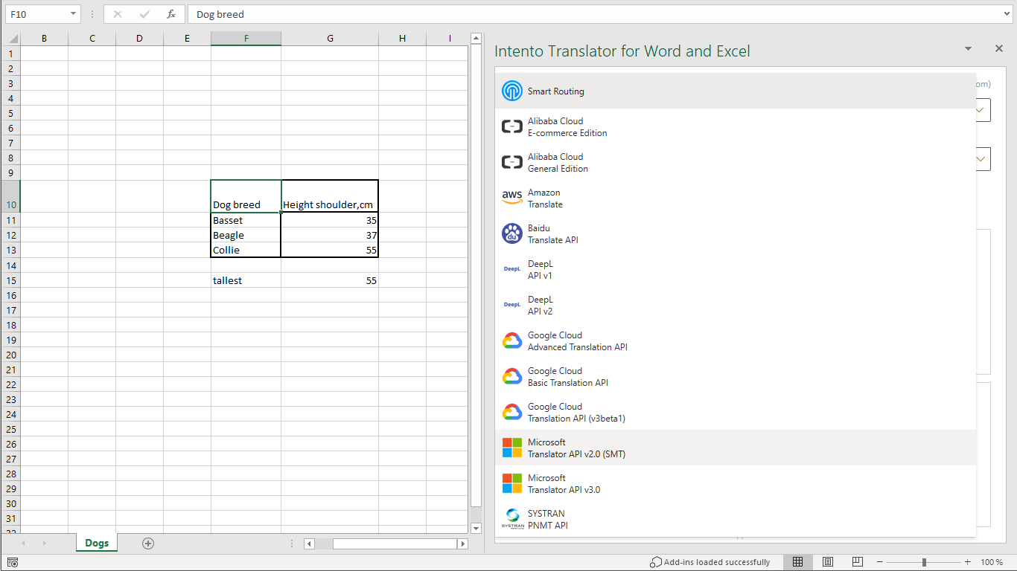
Task: Select row 10 header
Action: point(10,196)
